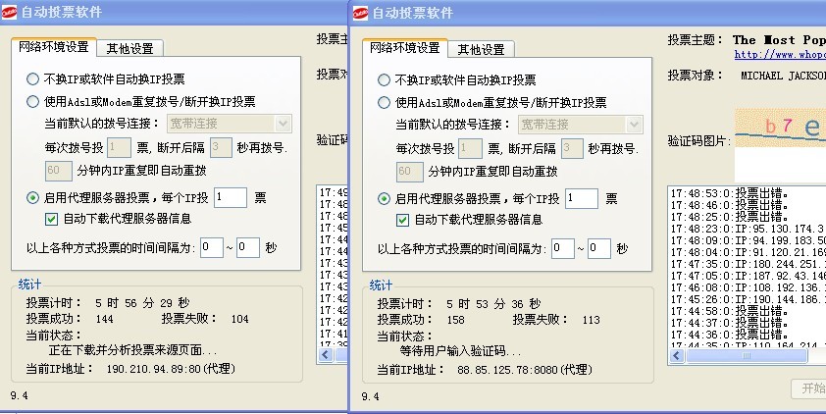Toggle 自动下载代理服务器信息 checkbox in right window
The height and width of the screenshot is (414, 826).
click(x=403, y=220)
